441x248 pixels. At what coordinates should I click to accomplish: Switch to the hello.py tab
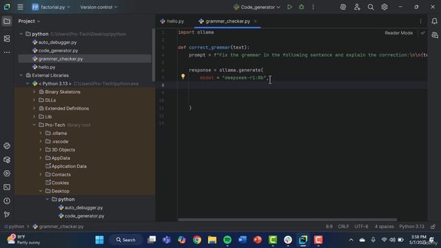coord(172,21)
